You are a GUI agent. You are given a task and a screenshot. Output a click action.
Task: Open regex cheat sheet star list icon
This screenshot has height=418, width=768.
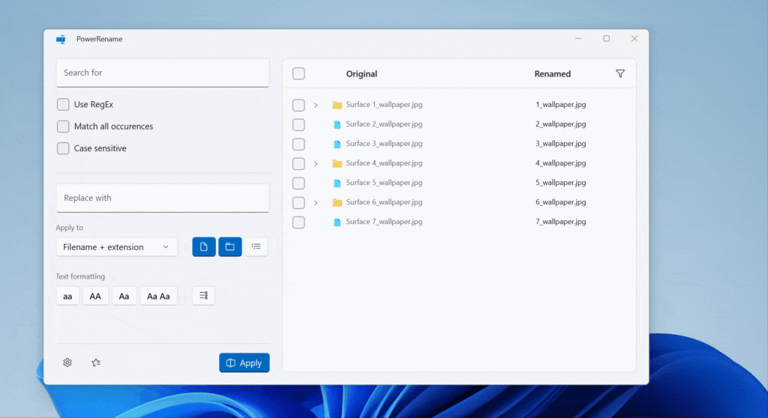pos(96,363)
